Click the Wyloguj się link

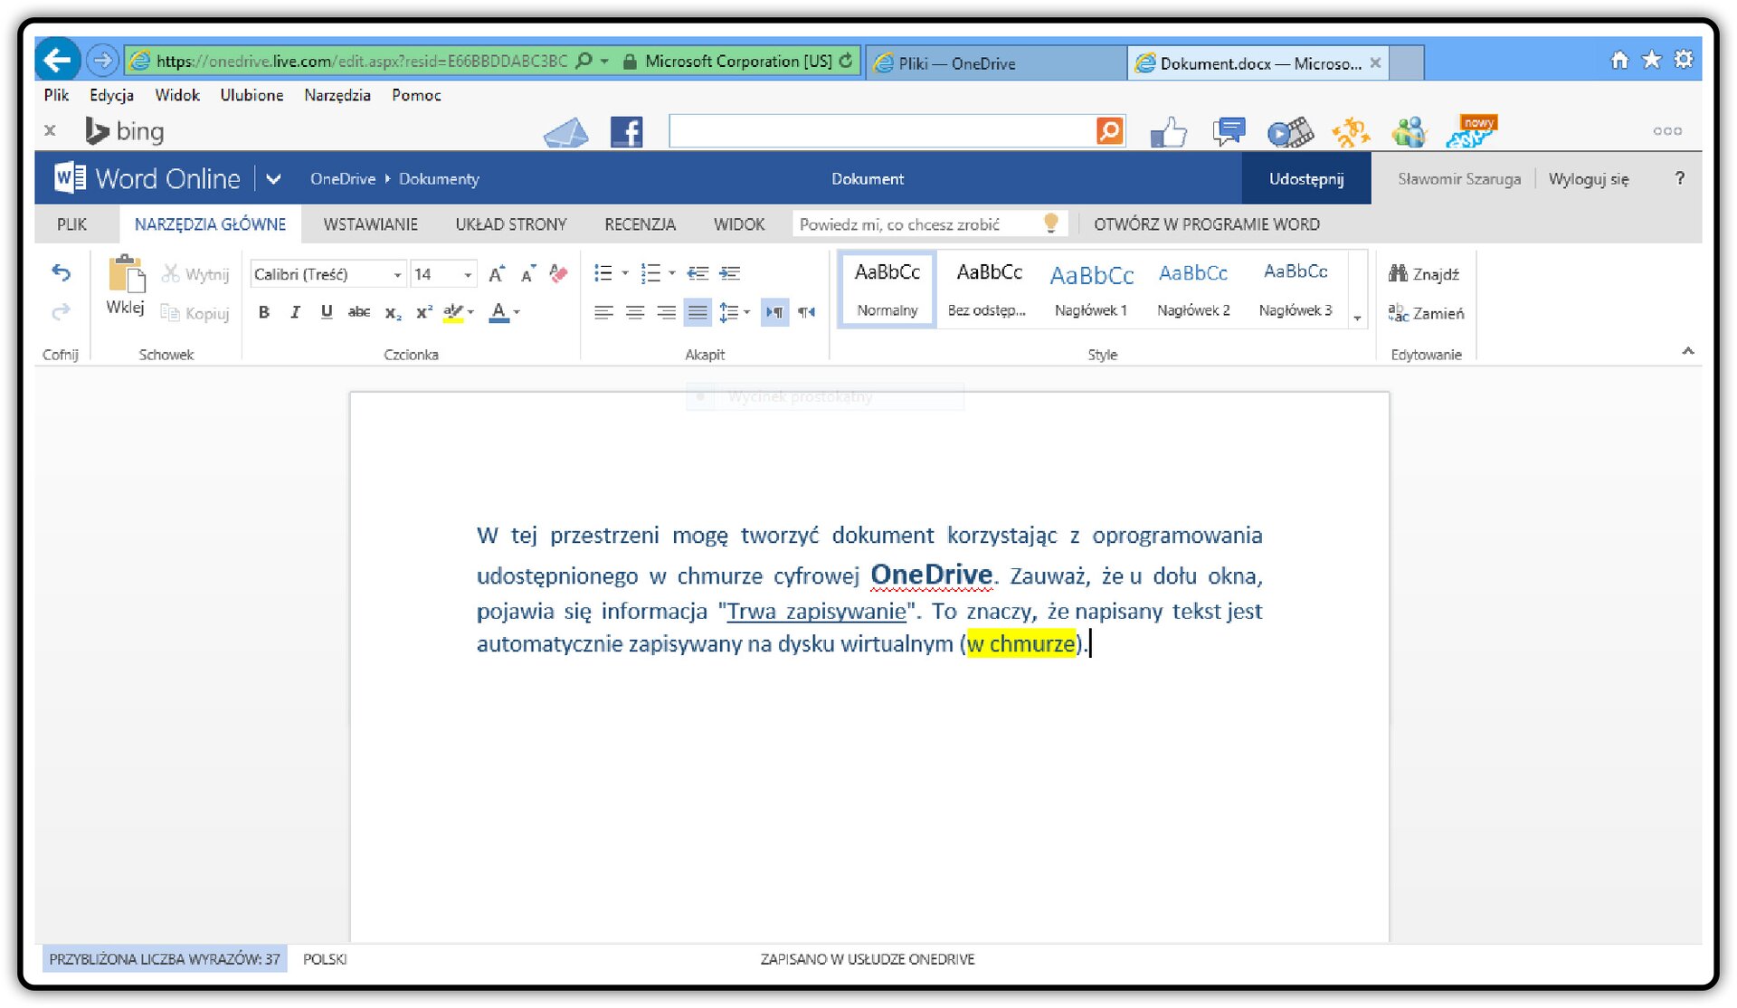click(x=1588, y=179)
